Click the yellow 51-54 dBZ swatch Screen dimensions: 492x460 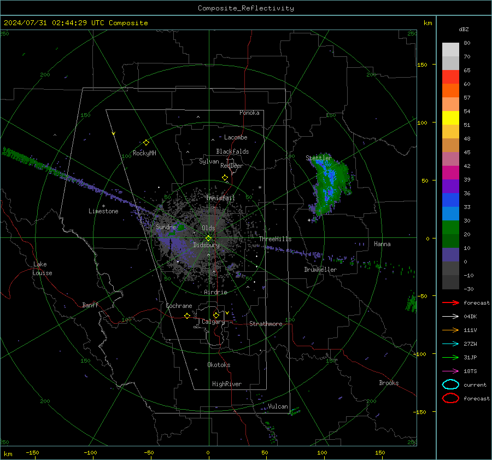(450, 118)
